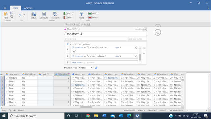This screenshot has height=119, width=211.
Task: Open the Mail app from the taskbar
Action: tap(113, 116)
